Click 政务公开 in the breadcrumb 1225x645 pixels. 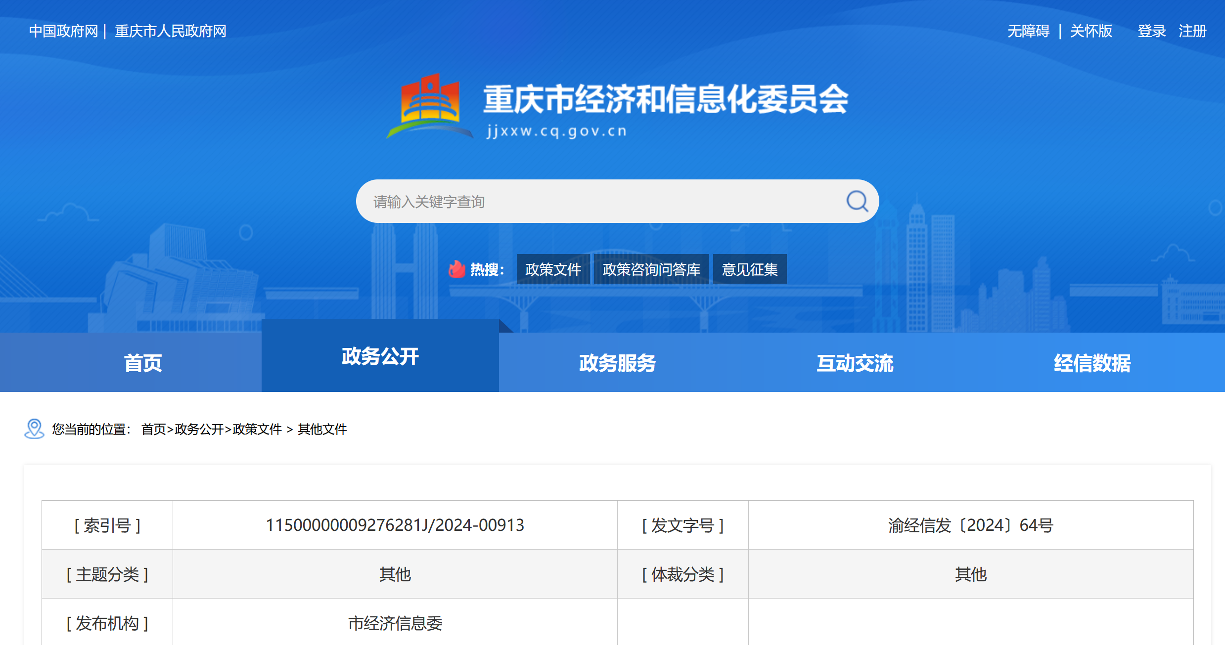click(199, 429)
